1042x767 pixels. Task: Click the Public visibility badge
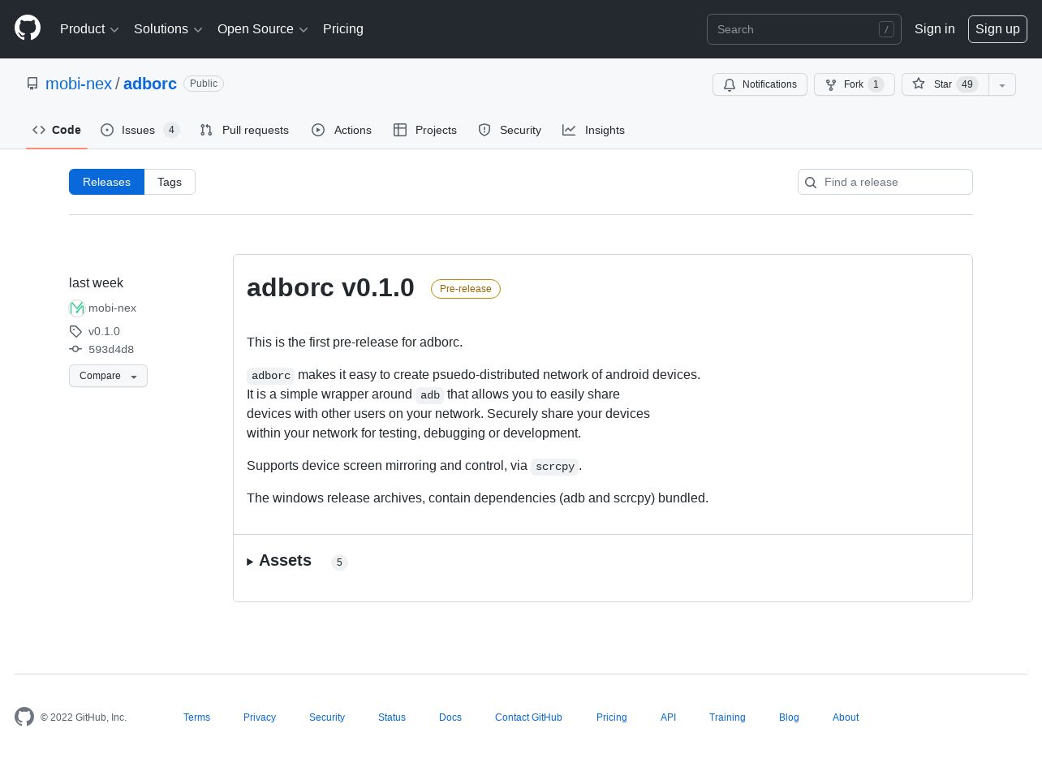204,84
